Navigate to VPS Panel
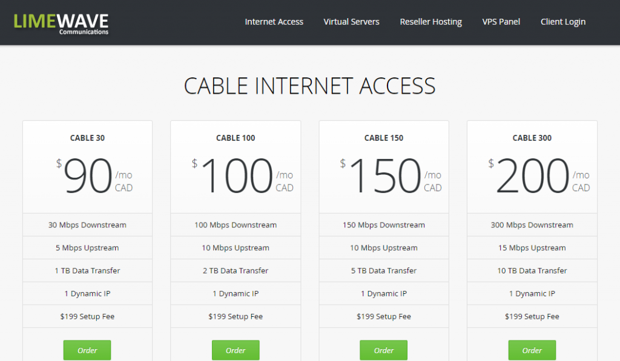The height and width of the screenshot is (361, 620). pos(501,22)
